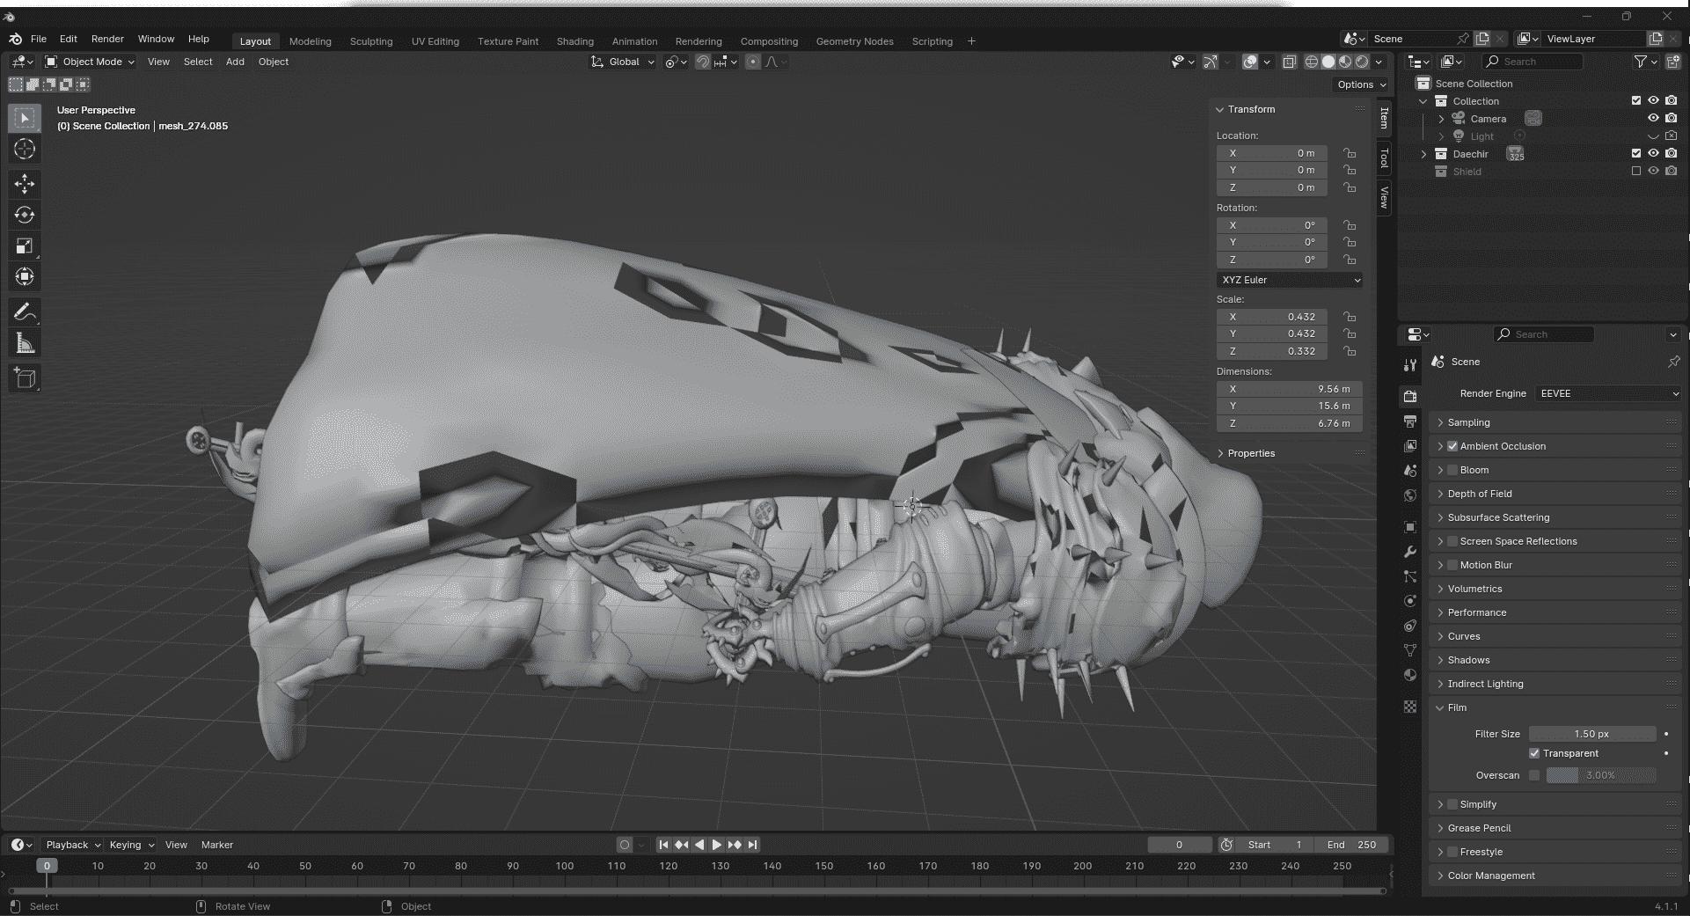Select the Measure tool
The image size is (1690, 916).
click(25, 344)
